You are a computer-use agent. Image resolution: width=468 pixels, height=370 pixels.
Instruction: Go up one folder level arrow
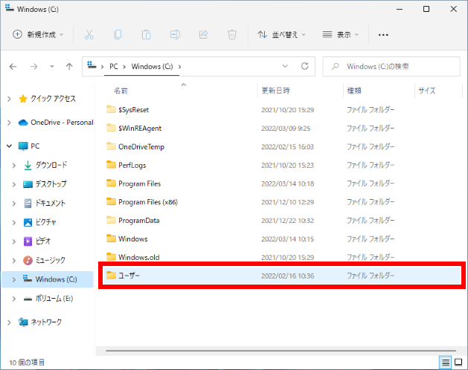click(x=69, y=66)
